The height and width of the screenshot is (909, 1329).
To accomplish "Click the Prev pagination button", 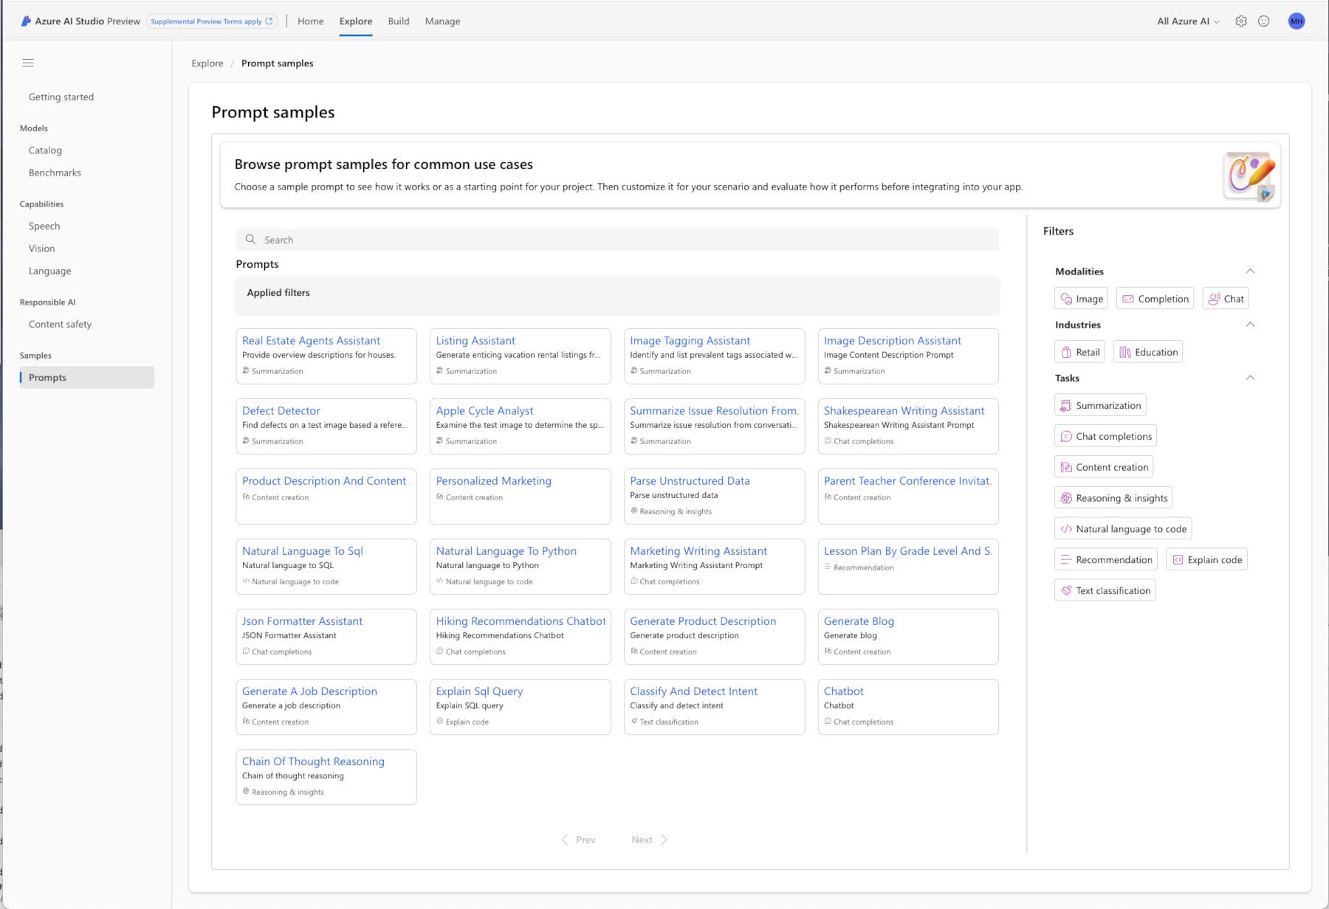I will pos(578,840).
